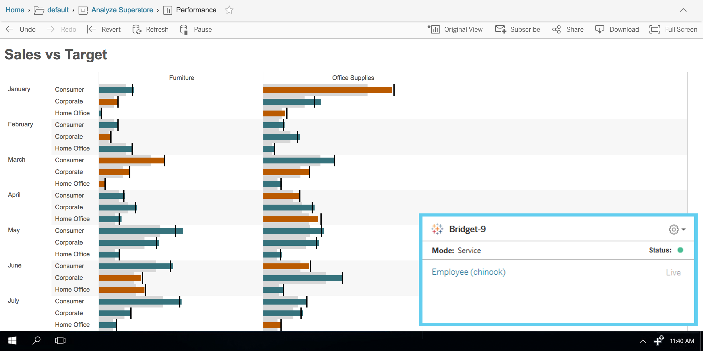703x351 pixels.
Task: Mark Performance view as favorite star
Action: (x=229, y=10)
